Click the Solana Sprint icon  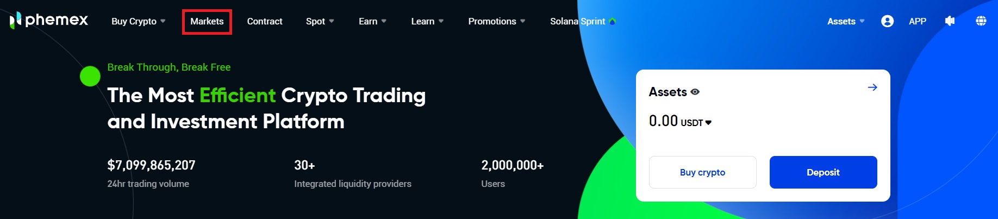pos(613,21)
